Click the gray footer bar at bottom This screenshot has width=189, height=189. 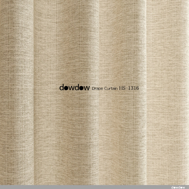click(89, 187)
